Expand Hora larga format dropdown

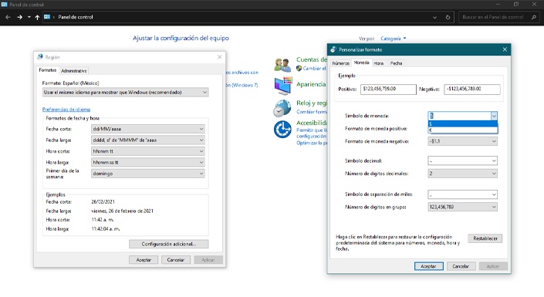tap(148, 162)
